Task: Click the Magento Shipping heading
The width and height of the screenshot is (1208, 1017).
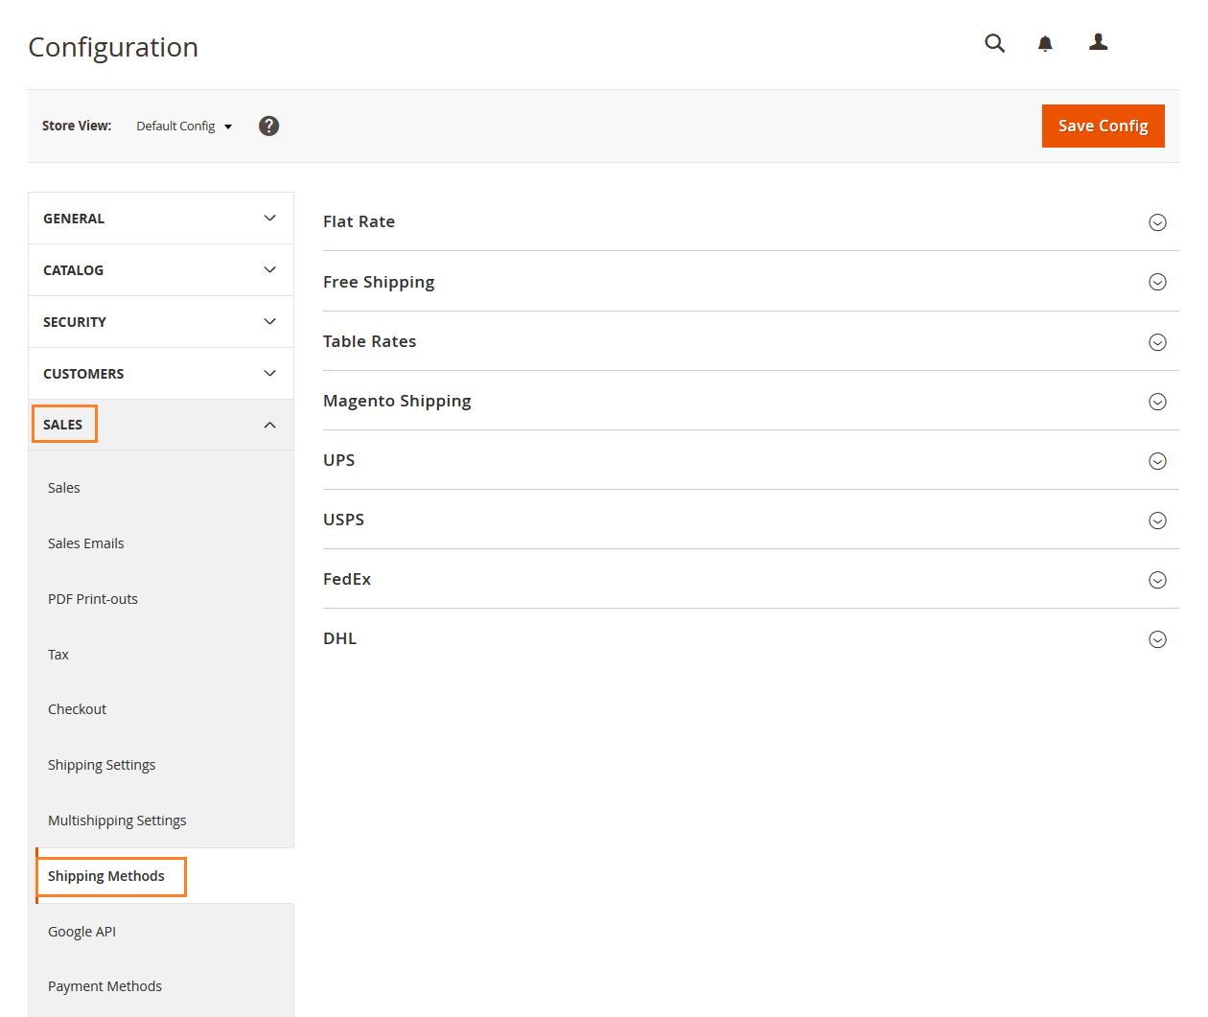Action: 397,401
